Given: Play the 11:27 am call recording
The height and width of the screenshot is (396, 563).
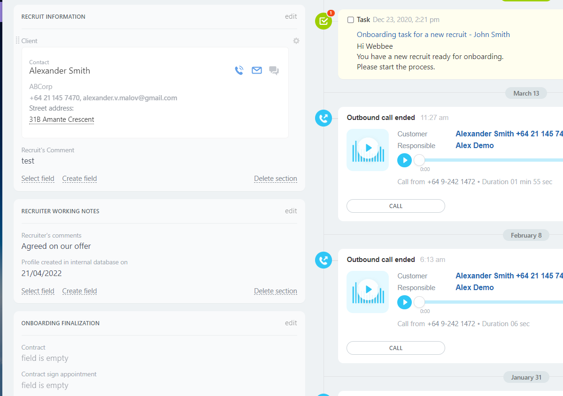Looking at the screenshot, I should (404, 160).
